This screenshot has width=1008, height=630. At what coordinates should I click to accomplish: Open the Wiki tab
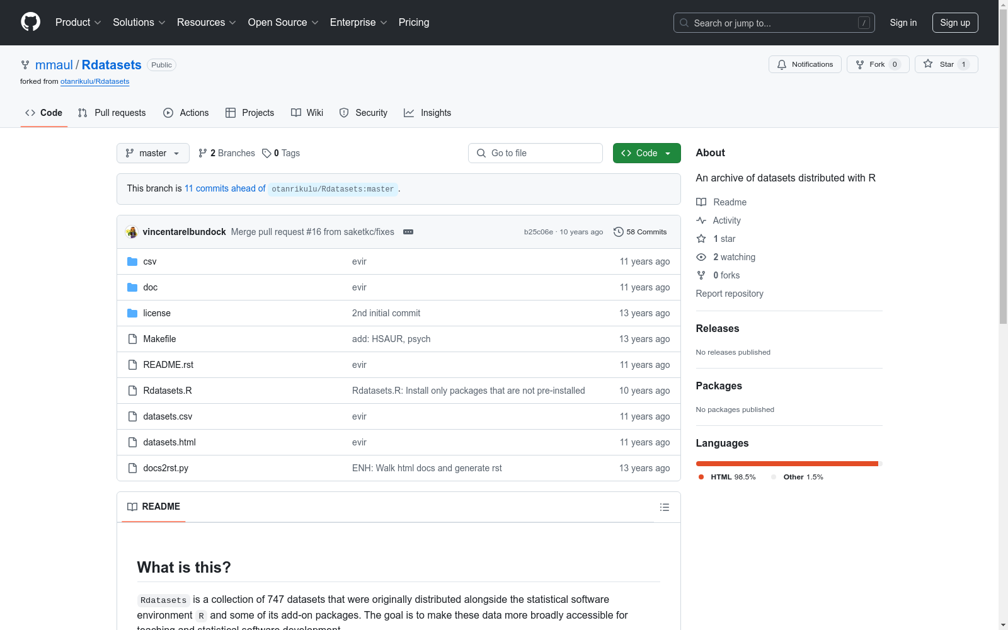click(x=307, y=113)
